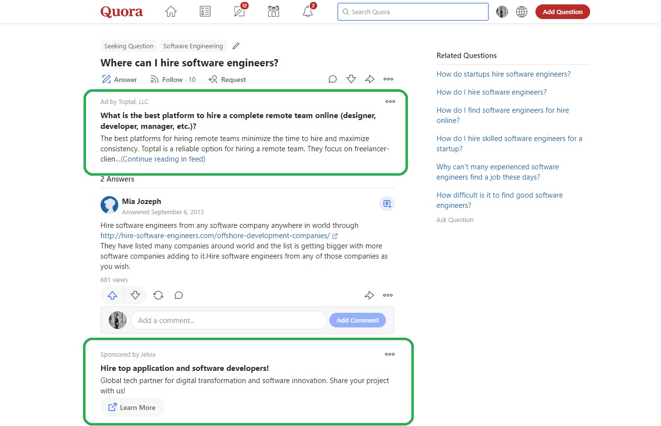Open the hire-software-engineers.com link
Screen dimensions: 661x426
point(215,236)
